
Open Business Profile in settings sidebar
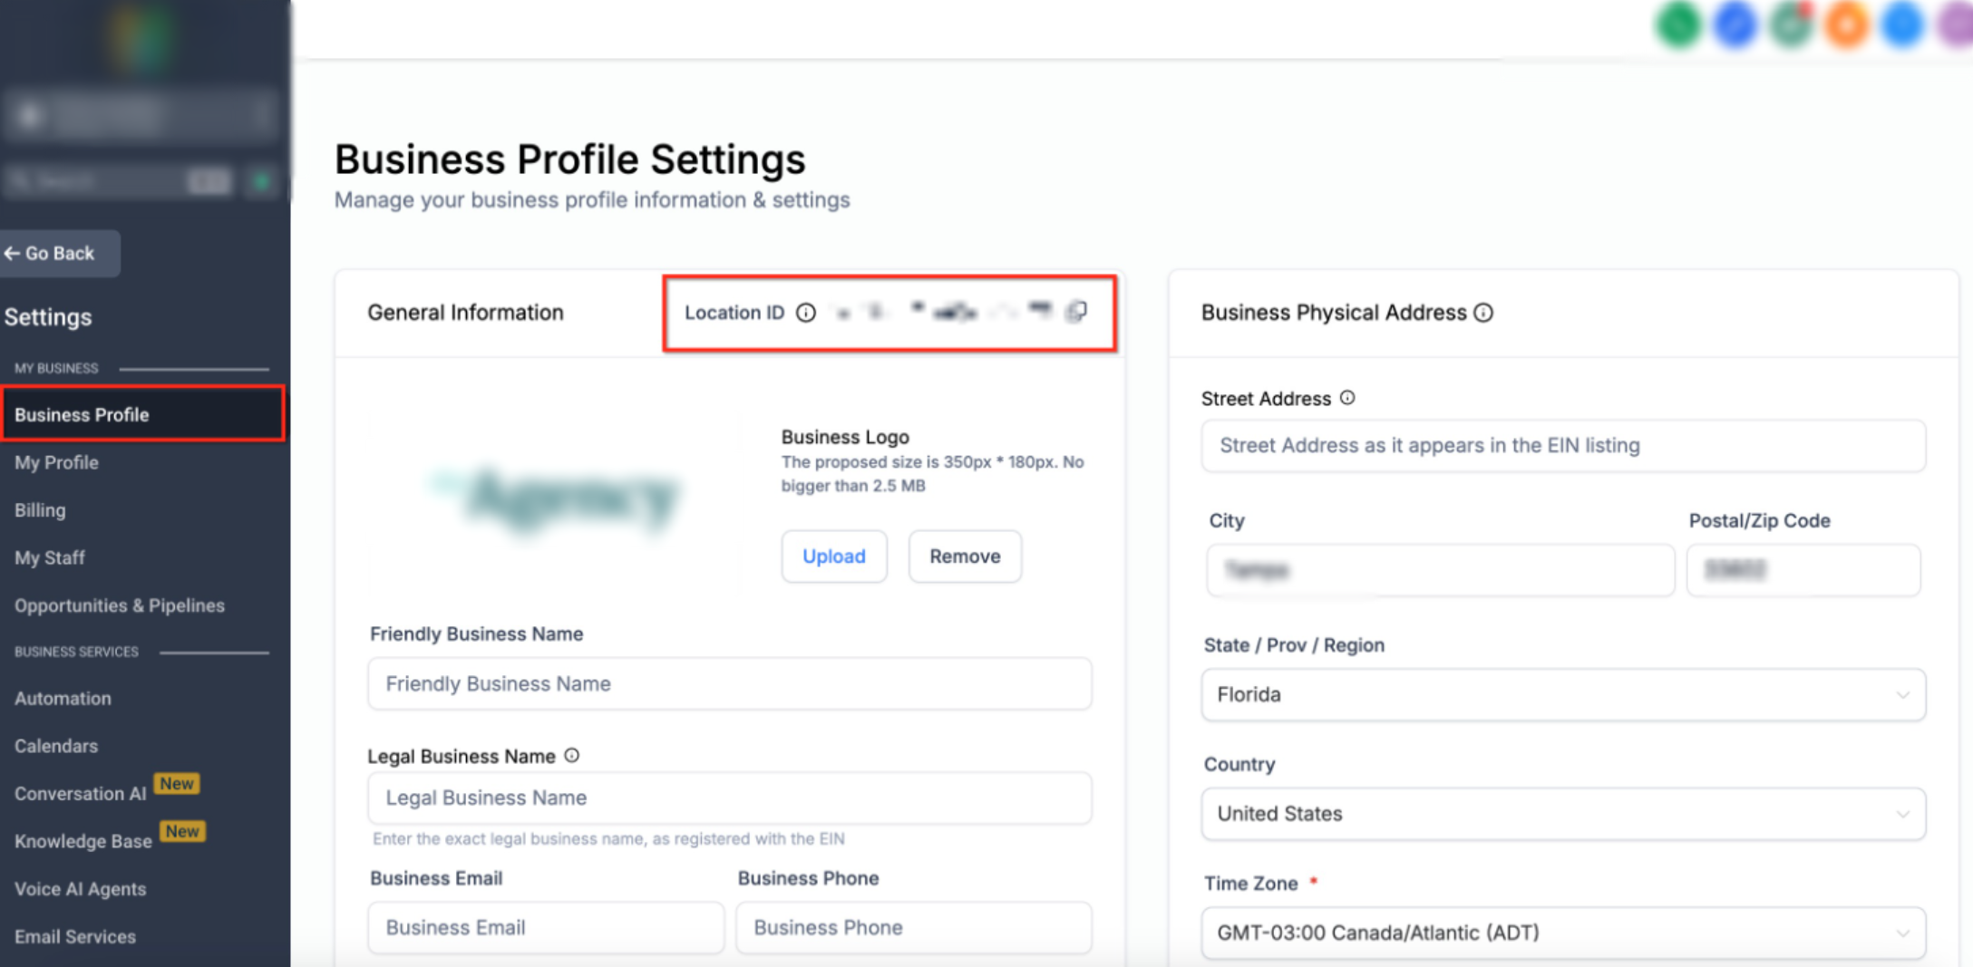(143, 414)
